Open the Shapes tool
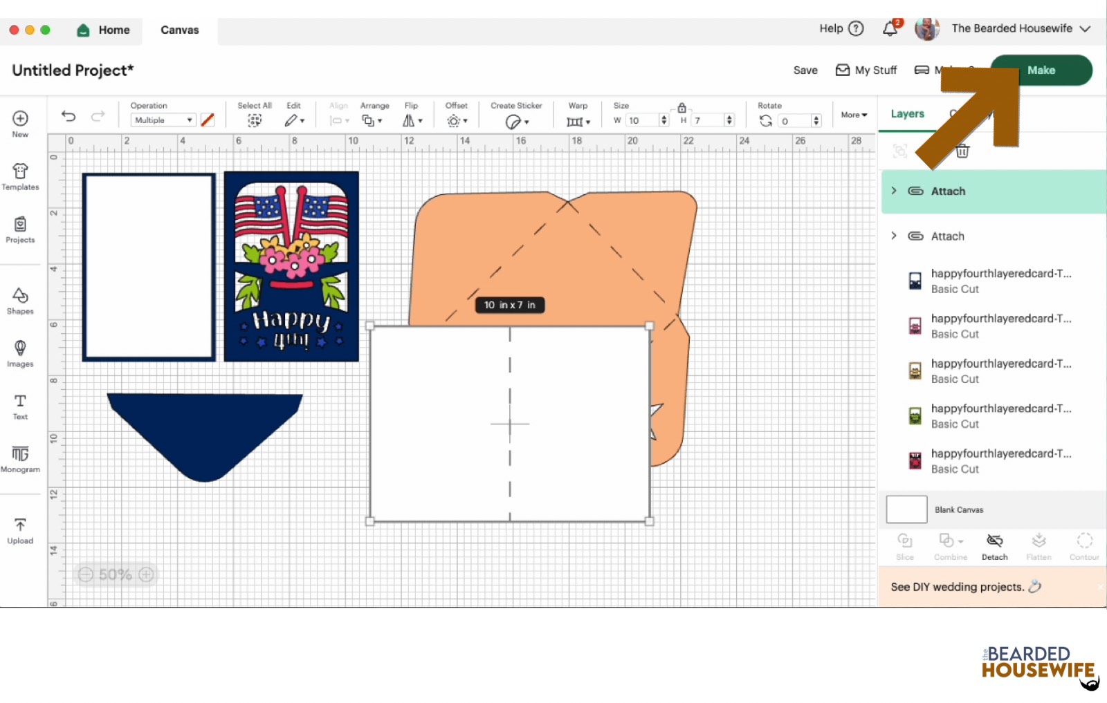The image size is (1107, 703). point(20,301)
